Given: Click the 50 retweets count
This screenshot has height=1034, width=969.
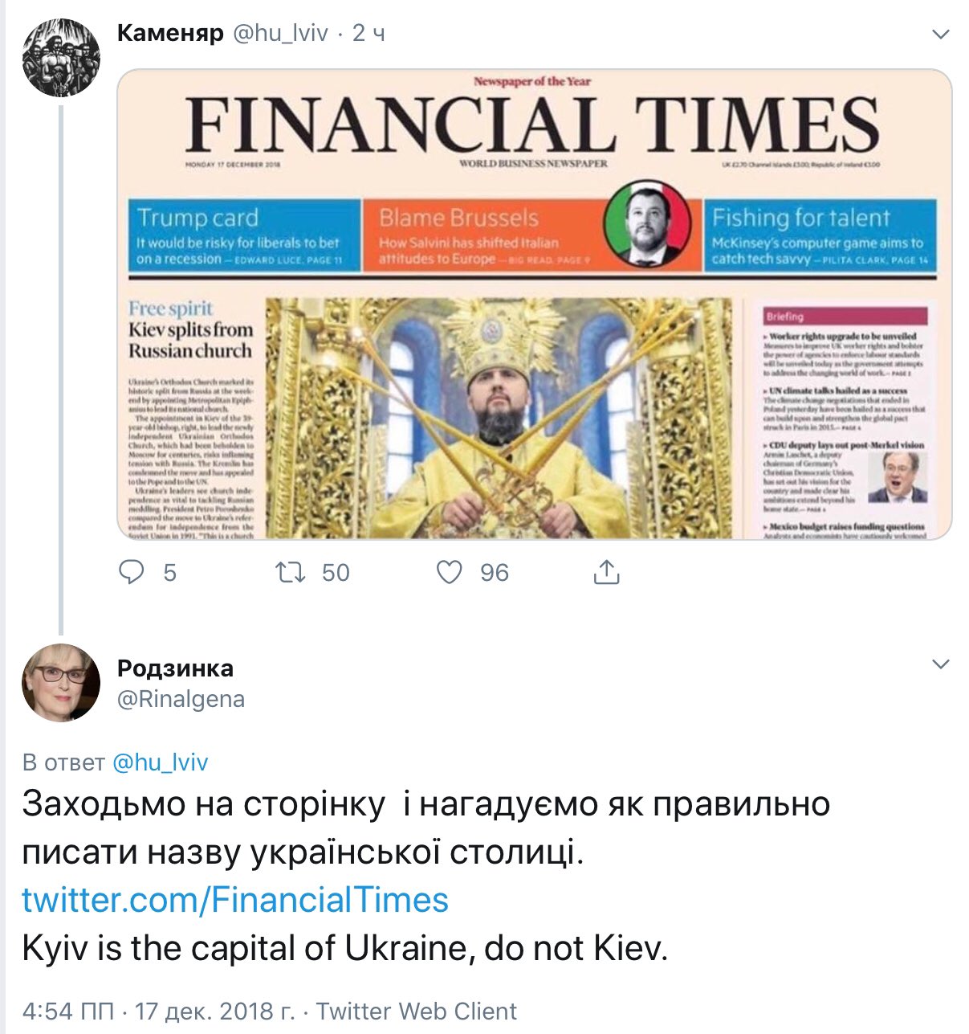Looking at the screenshot, I should click(336, 572).
